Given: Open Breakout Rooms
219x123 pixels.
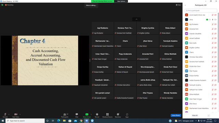Looking at the screenshot, I should [x=107, y=115].
